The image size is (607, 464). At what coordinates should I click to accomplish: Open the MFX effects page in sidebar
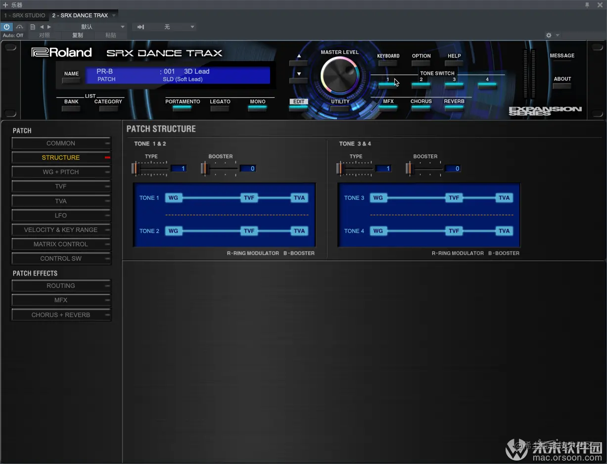click(61, 300)
